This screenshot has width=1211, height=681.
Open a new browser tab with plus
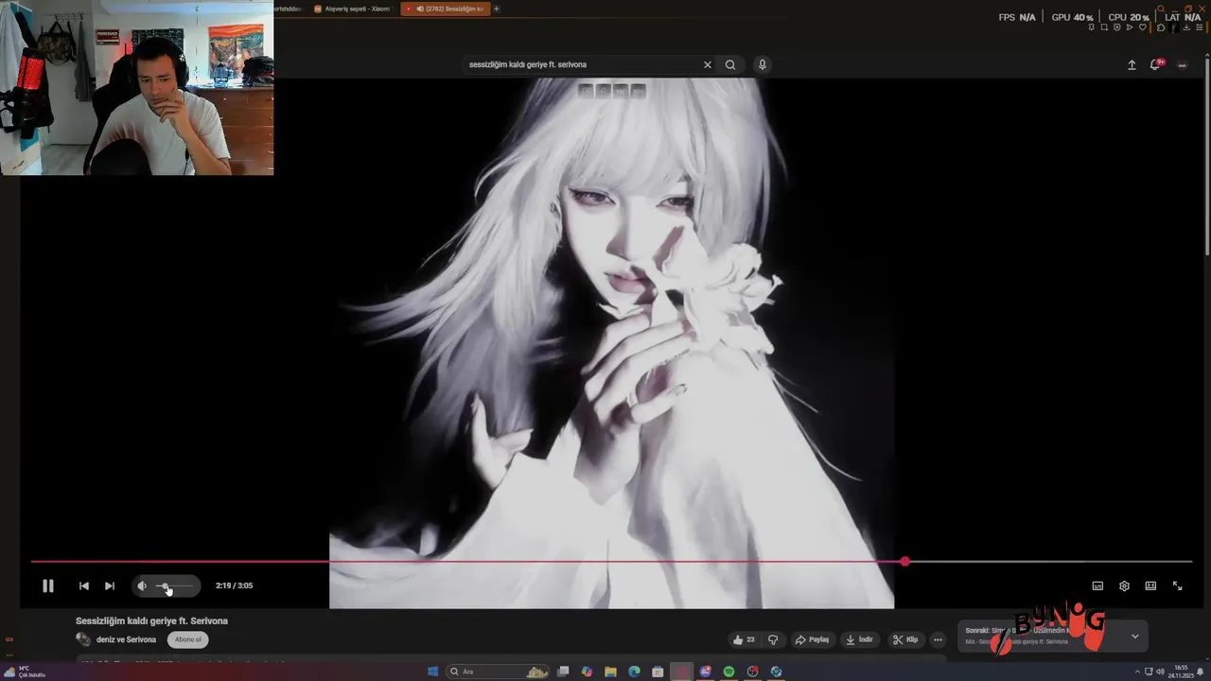tap(496, 9)
